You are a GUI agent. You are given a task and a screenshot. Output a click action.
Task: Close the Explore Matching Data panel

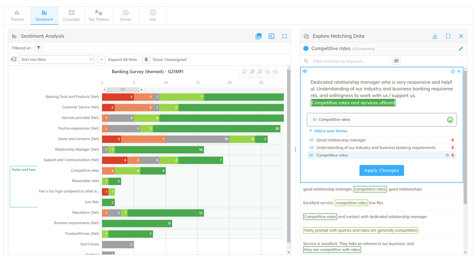[461, 36]
